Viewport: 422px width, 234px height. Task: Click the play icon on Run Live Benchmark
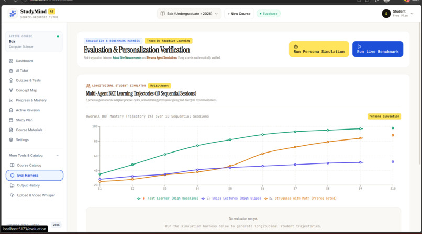pyautogui.click(x=359, y=46)
